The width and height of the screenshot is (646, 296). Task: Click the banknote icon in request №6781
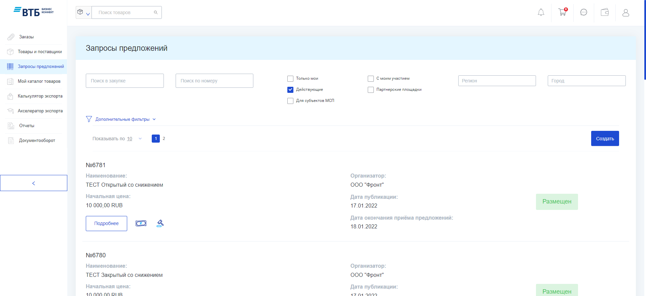141,223
